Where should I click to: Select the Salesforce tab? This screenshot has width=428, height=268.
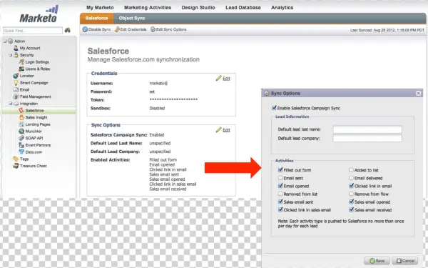click(96, 19)
